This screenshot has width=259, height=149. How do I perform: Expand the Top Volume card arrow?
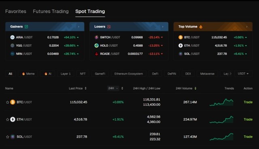click(247, 27)
